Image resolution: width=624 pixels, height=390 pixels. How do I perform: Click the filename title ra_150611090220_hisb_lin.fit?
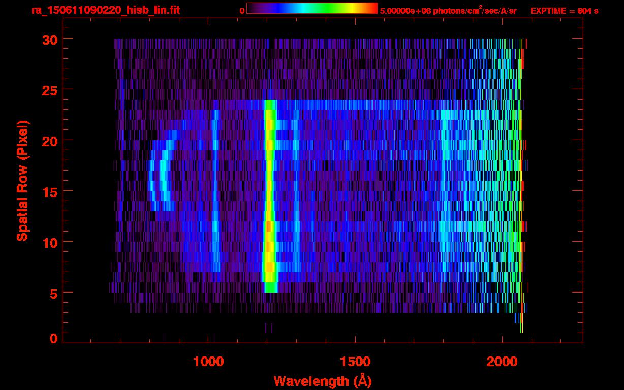pyautogui.click(x=105, y=10)
